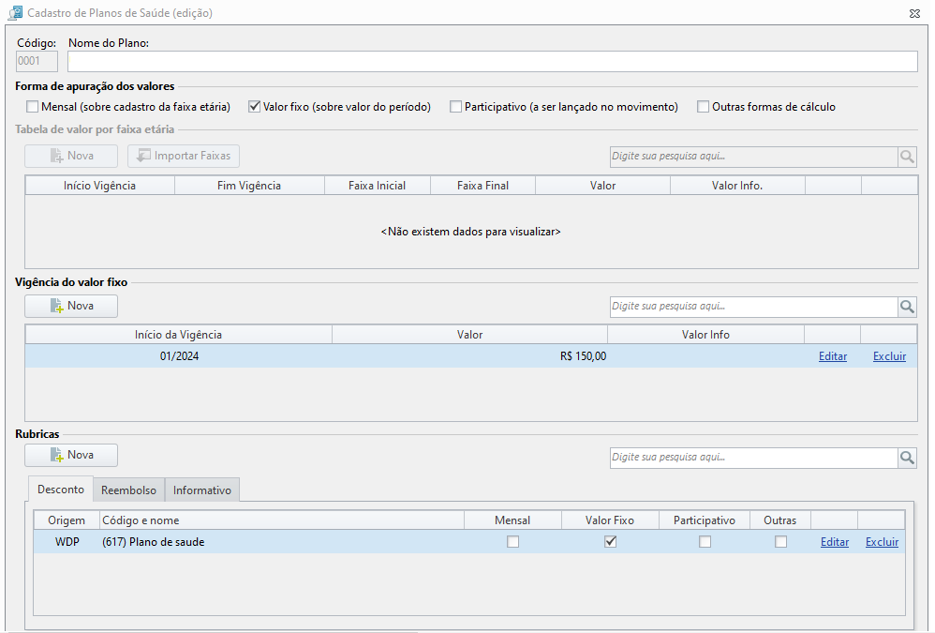Add a new Rubrica with Nova button
Viewport: 935px width, 633px height.
[x=71, y=455]
